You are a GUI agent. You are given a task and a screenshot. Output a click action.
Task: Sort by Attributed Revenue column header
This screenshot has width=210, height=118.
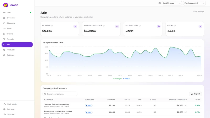click(x=178, y=100)
